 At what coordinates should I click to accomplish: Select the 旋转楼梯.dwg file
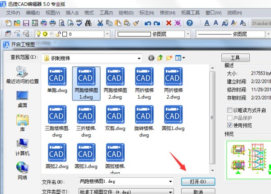click(144, 121)
